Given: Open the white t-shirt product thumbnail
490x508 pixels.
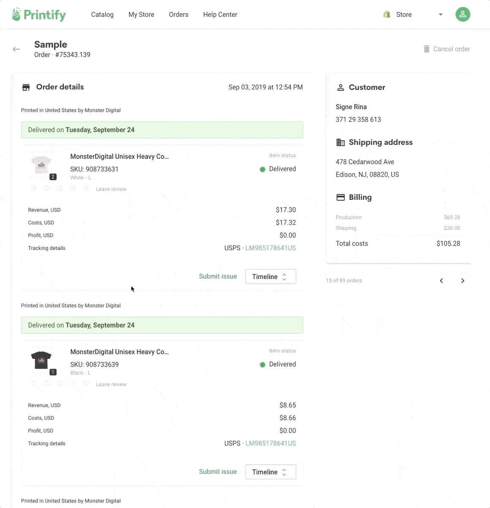Looking at the screenshot, I should pyautogui.click(x=41, y=165).
